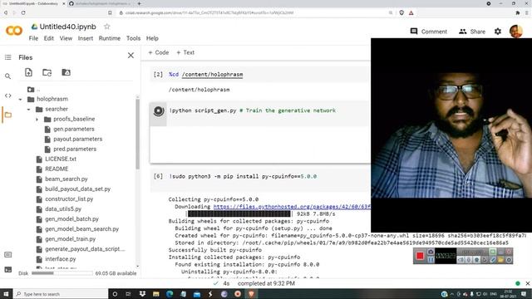The image size is (532, 299).
Task: Select README file
Action: click(x=57, y=169)
